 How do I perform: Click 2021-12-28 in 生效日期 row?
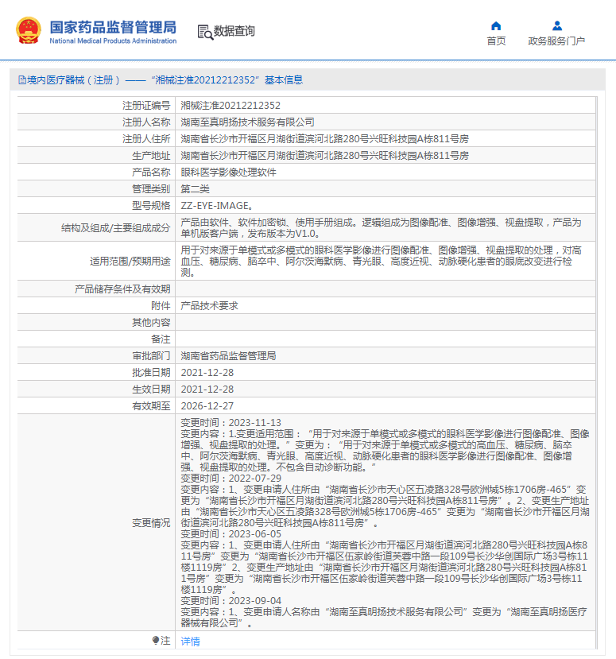[207, 390]
